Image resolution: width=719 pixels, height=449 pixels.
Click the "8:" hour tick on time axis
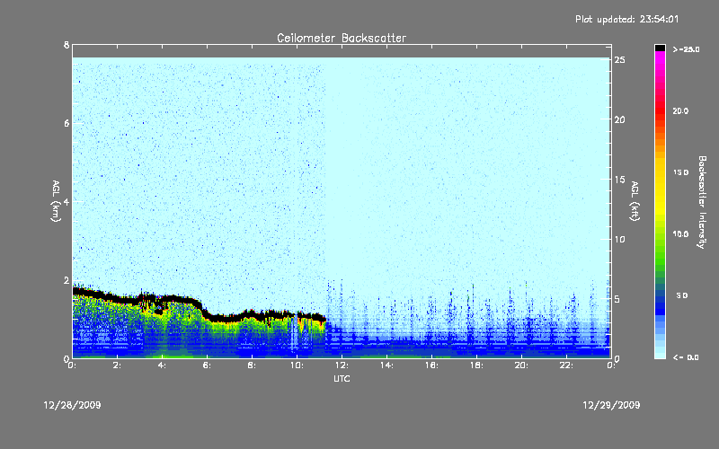point(253,365)
